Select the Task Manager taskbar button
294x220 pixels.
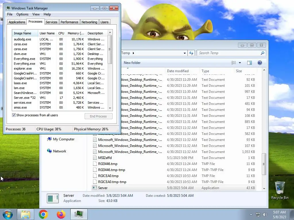click(79, 214)
